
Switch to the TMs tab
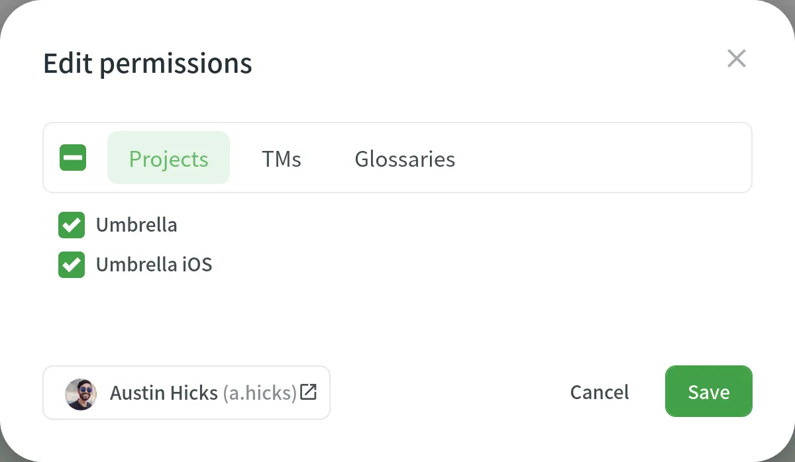pos(281,159)
